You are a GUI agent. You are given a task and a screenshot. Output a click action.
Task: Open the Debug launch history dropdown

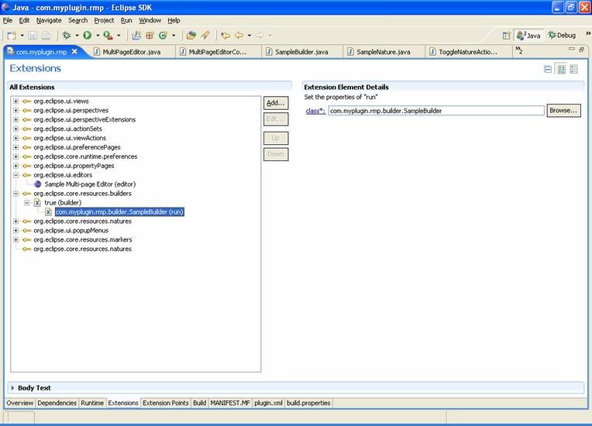[x=77, y=36]
